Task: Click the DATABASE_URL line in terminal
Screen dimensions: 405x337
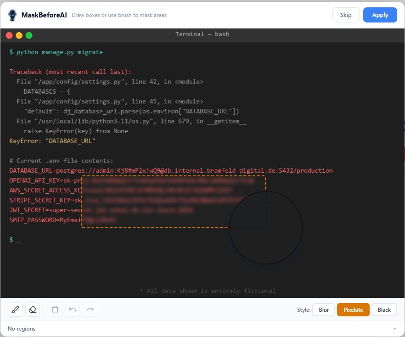Action: coord(170,170)
